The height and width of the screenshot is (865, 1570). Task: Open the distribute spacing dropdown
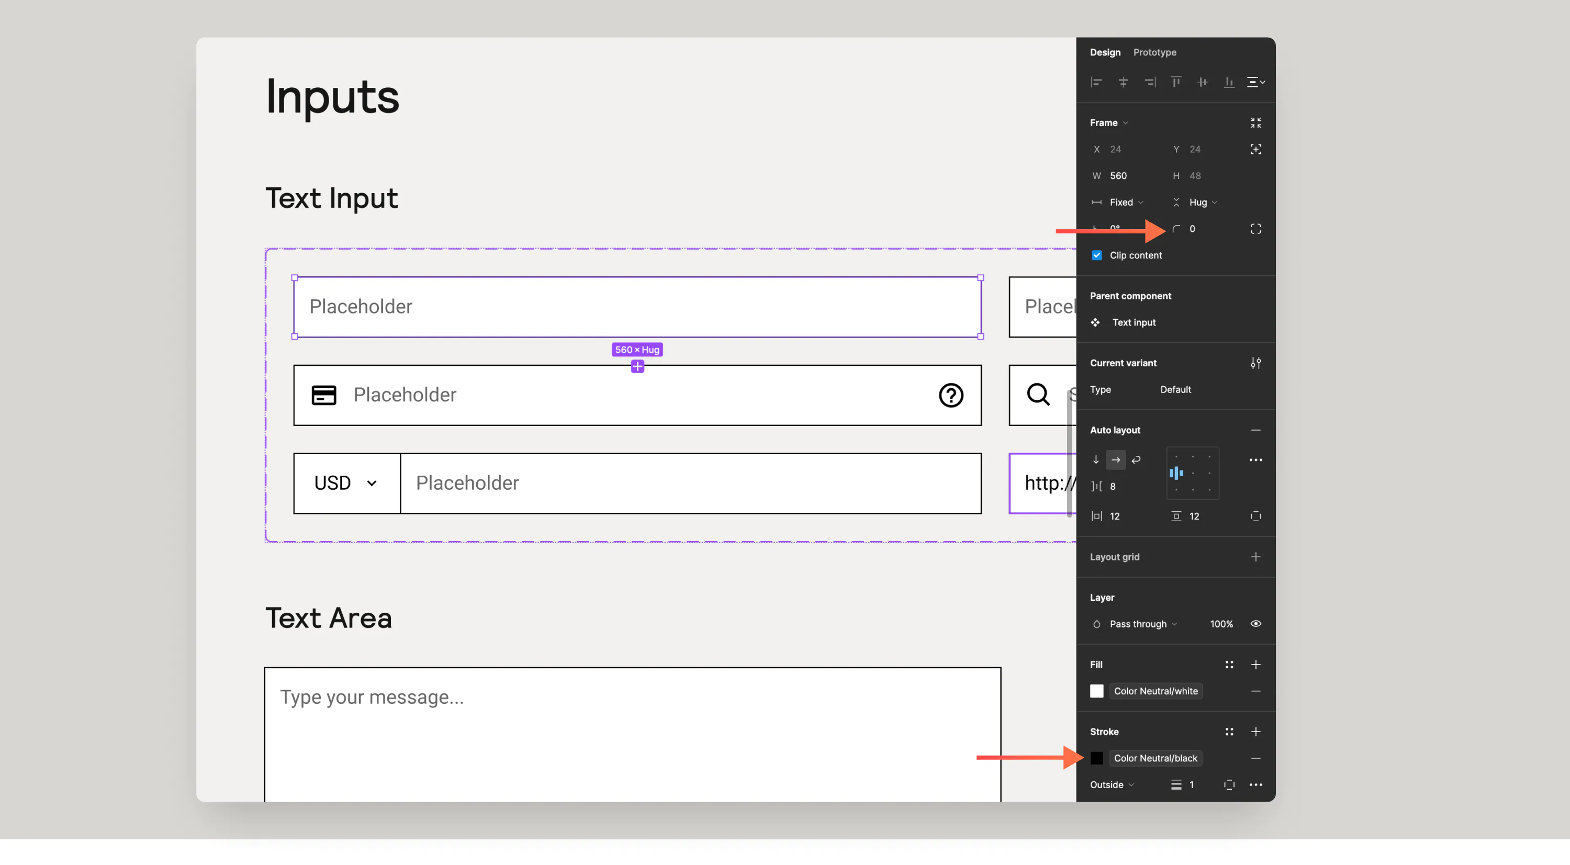1255,82
